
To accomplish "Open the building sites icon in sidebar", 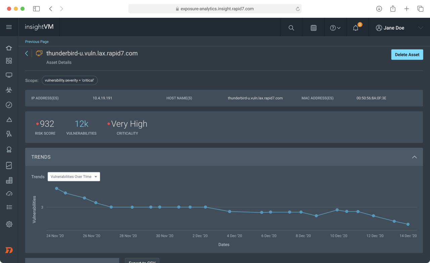I will click(9, 180).
